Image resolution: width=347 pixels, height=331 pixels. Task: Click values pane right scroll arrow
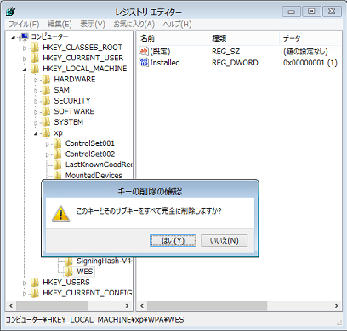point(337,306)
